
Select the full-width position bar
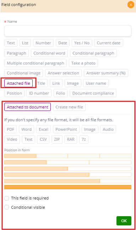click(68, 187)
